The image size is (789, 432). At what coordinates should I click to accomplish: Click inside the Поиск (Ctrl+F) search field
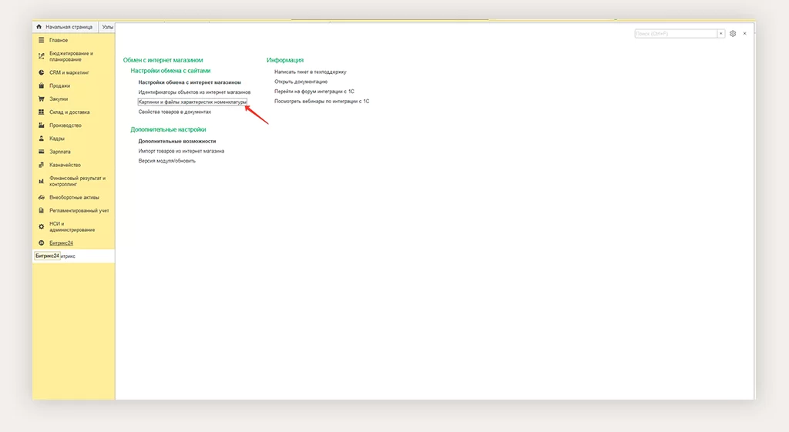[675, 34]
